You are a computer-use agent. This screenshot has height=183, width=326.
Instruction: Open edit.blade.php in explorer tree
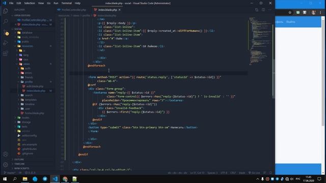[35, 86]
